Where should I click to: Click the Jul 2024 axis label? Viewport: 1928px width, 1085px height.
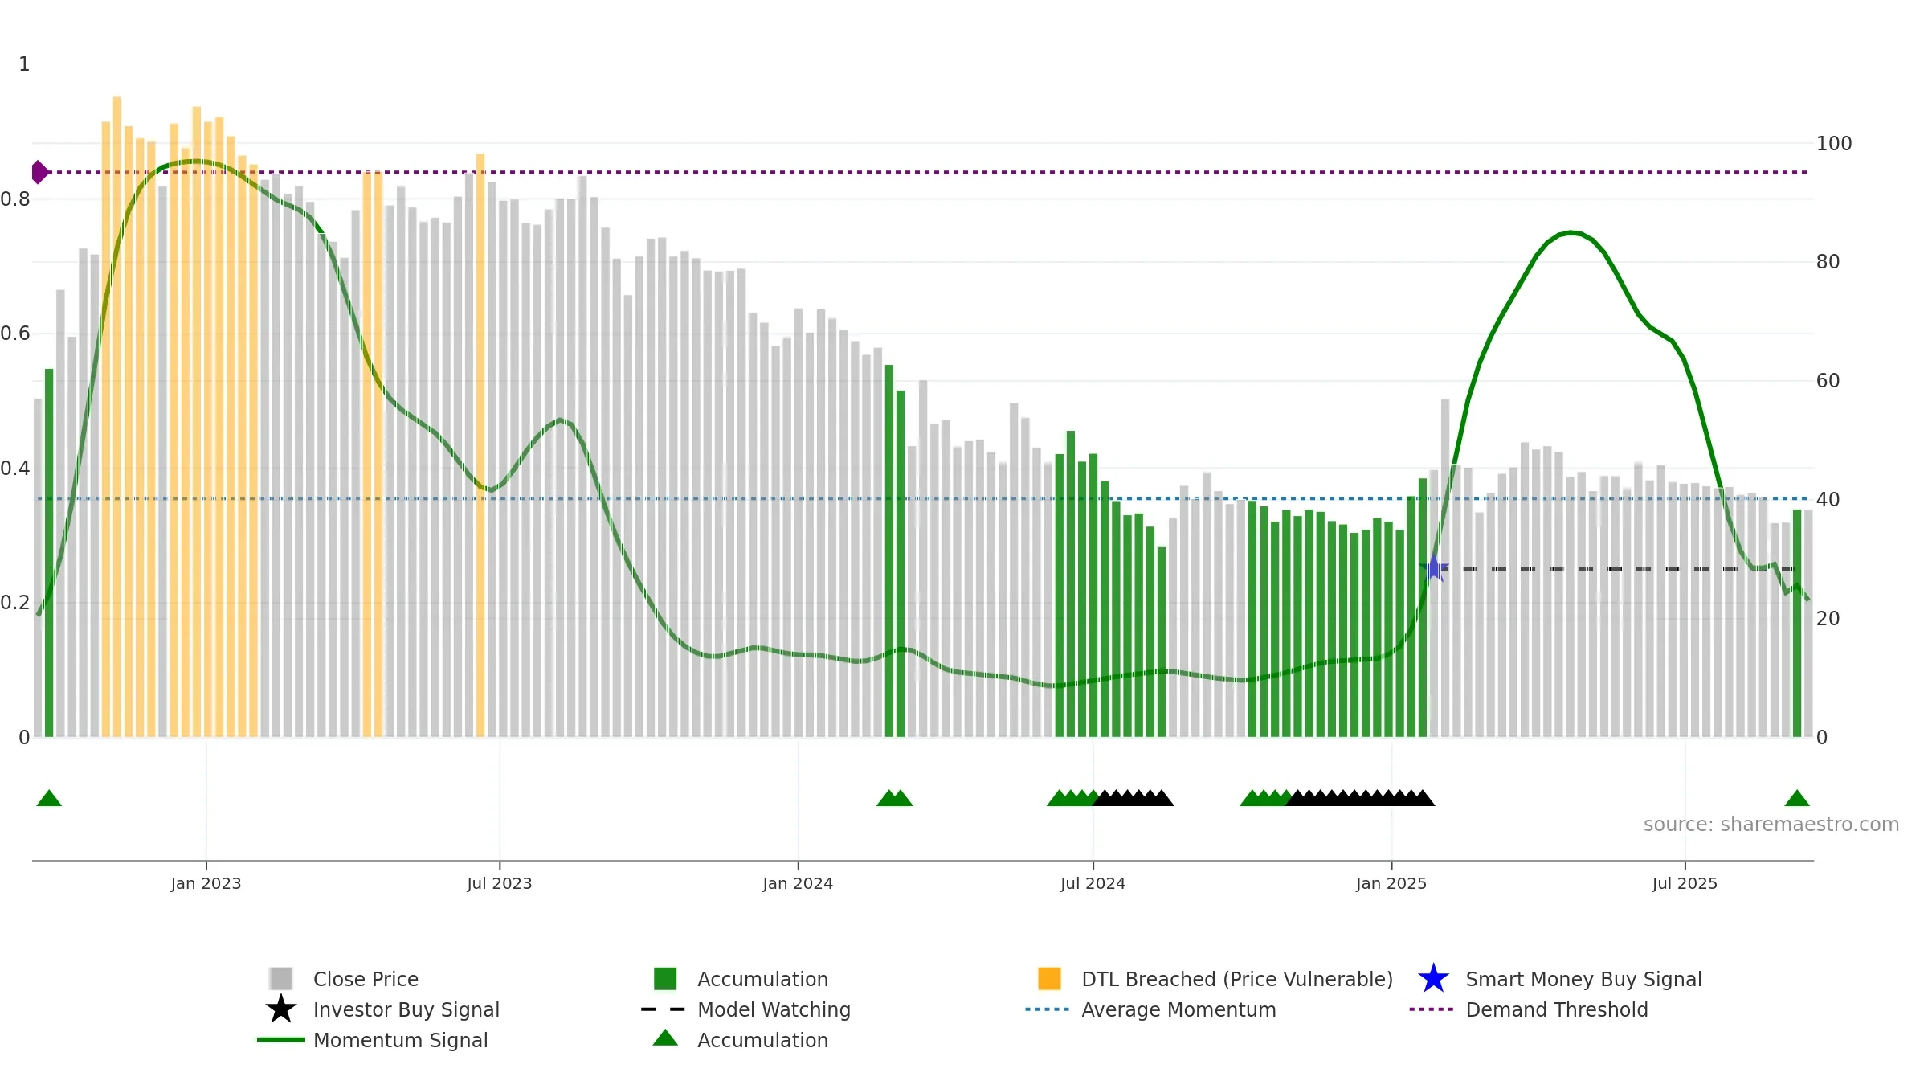[1093, 883]
